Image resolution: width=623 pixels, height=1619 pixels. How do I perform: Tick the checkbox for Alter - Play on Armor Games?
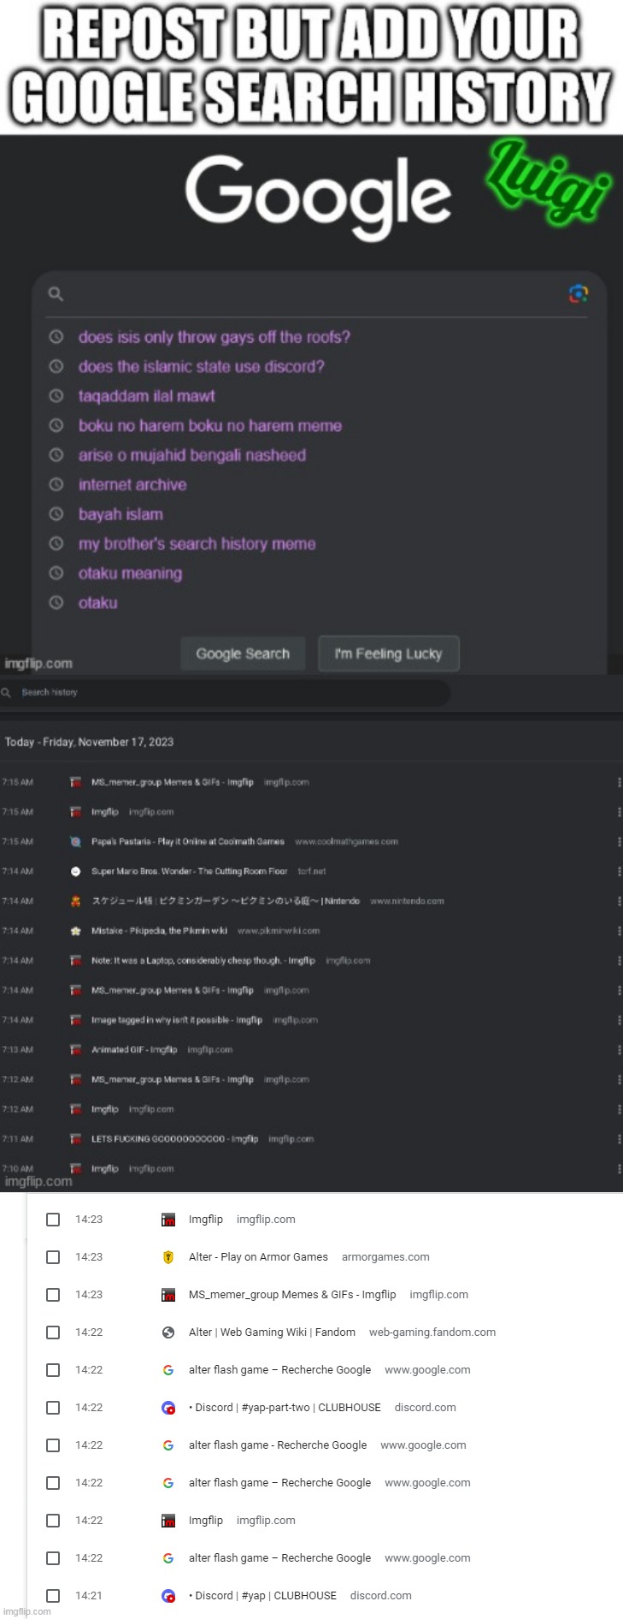(x=53, y=1257)
